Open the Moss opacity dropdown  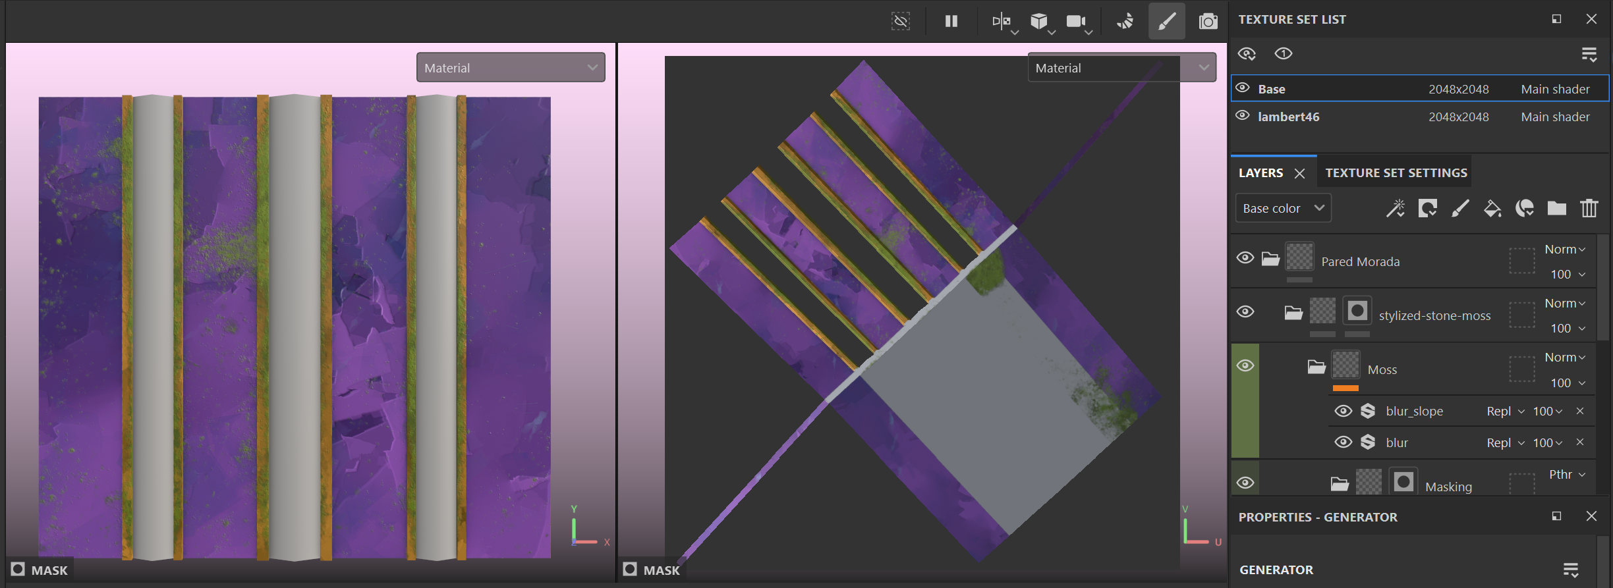1568,383
